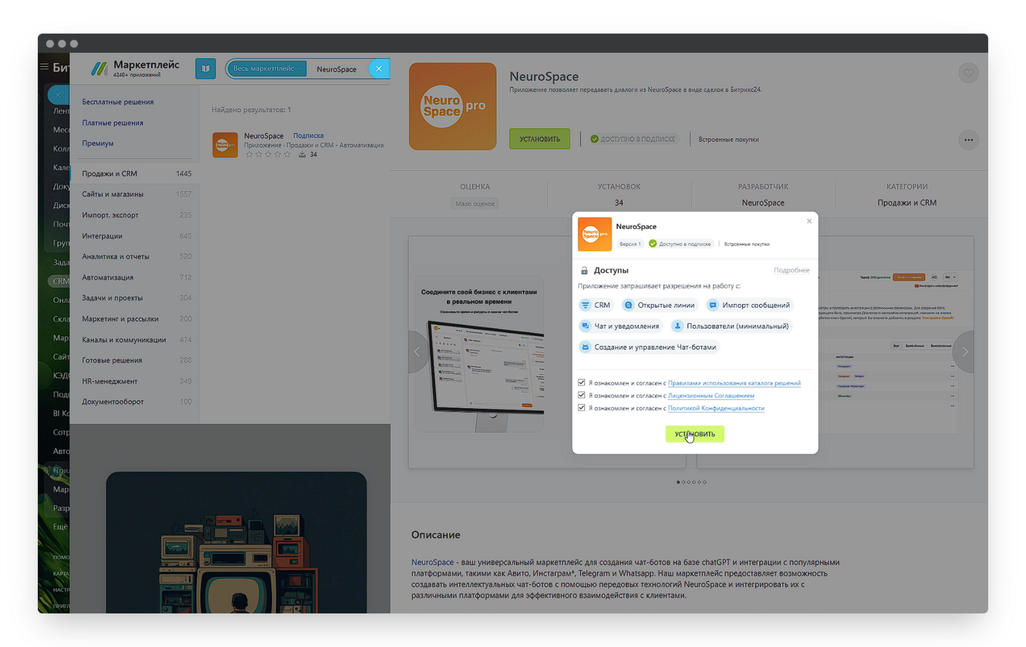The height and width of the screenshot is (647, 1026).
Task: Select the Продажи и CRM category
Action: tap(135, 173)
